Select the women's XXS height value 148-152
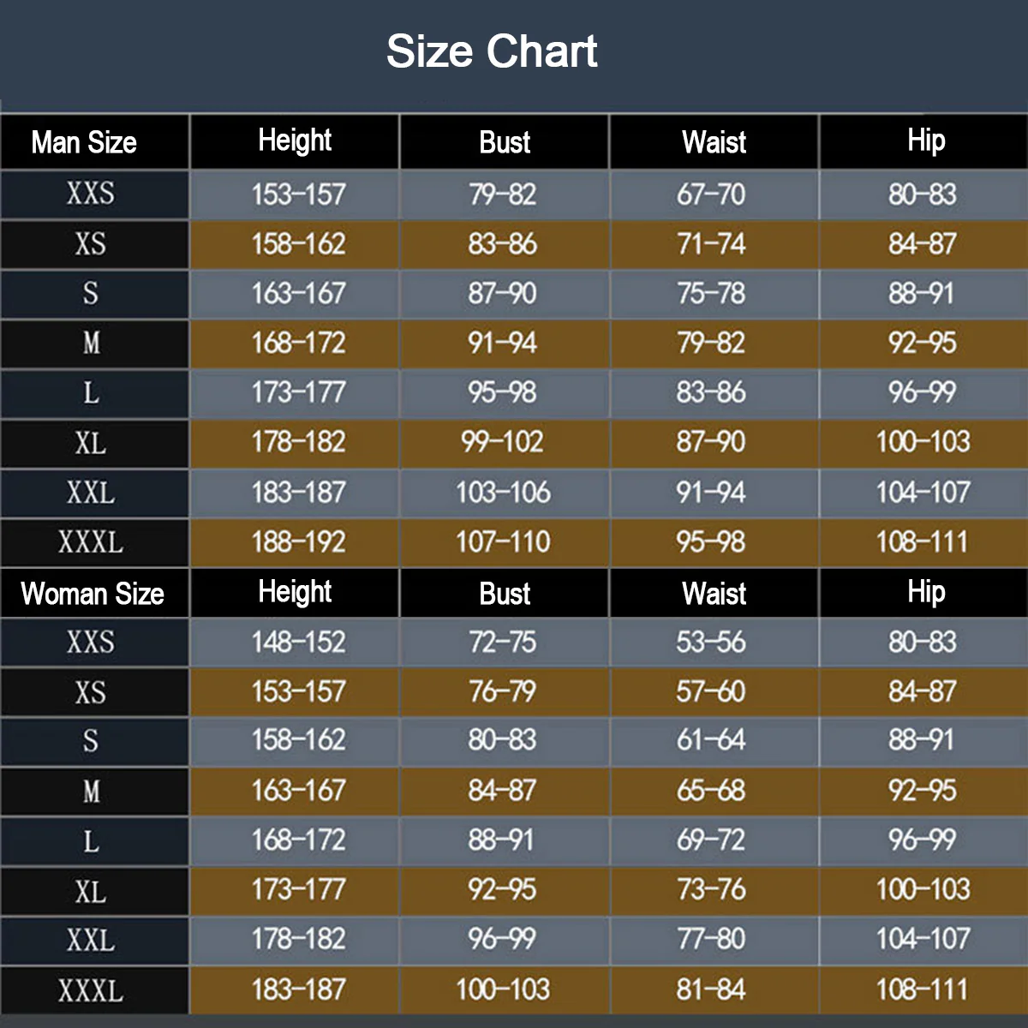 [298, 642]
